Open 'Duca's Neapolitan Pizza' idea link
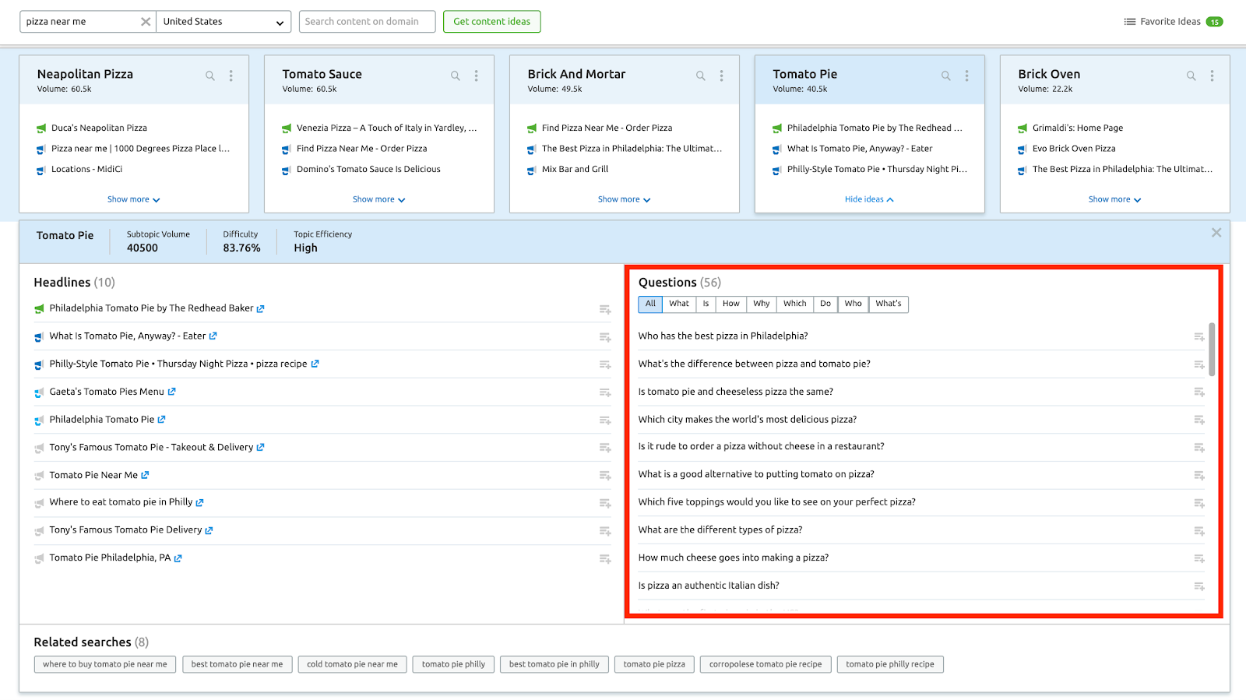Screen dimensions: 1246x700 pos(99,128)
